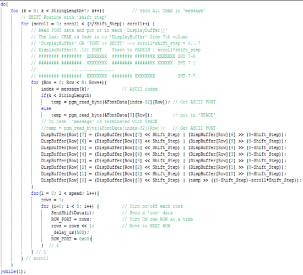Viewport: 303px width, 275px height.
Task: Click 'for (Row = 0; Row < 8; Row++){' line
Action: point(69,82)
